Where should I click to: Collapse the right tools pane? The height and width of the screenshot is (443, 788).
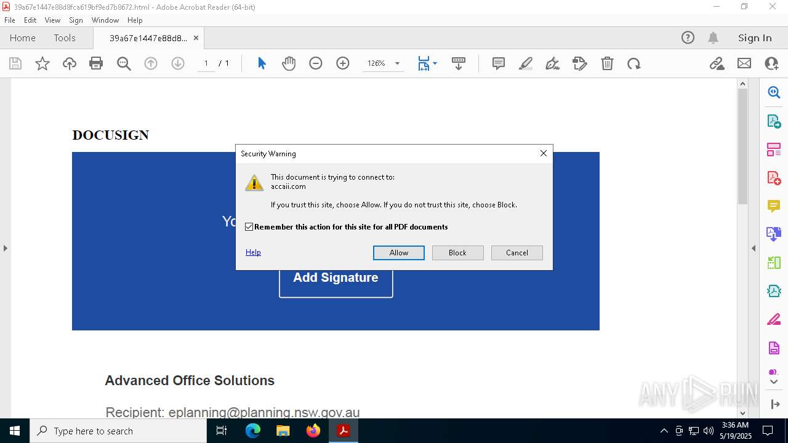(x=754, y=249)
